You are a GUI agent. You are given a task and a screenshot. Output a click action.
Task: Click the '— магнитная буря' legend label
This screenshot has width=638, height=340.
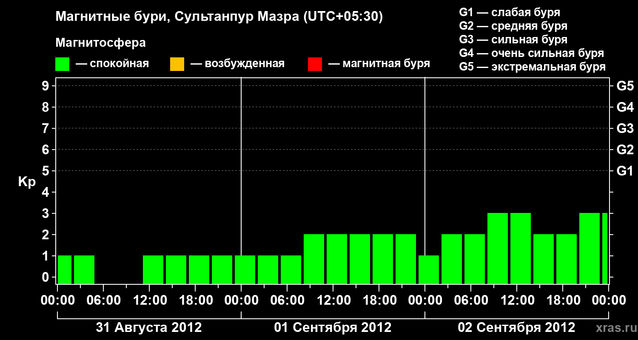pos(379,64)
